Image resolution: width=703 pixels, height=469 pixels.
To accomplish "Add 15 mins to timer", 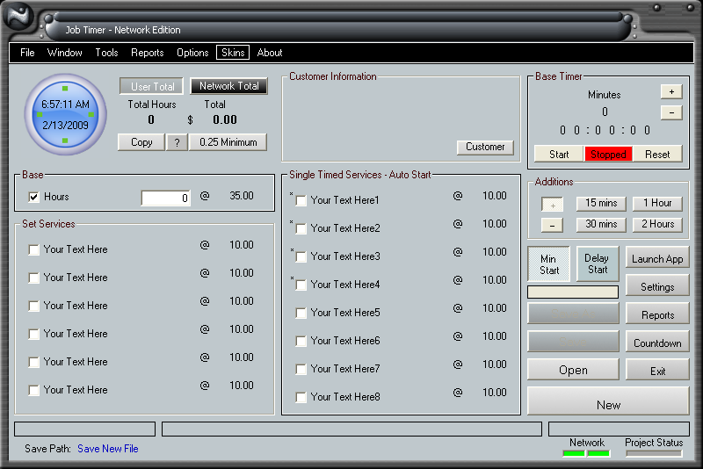I will (601, 204).
